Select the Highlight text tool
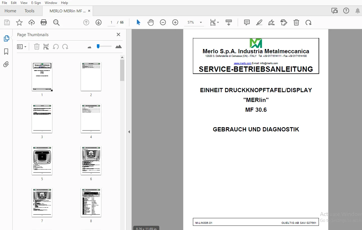This screenshot has width=362, height=230. (x=259, y=22)
